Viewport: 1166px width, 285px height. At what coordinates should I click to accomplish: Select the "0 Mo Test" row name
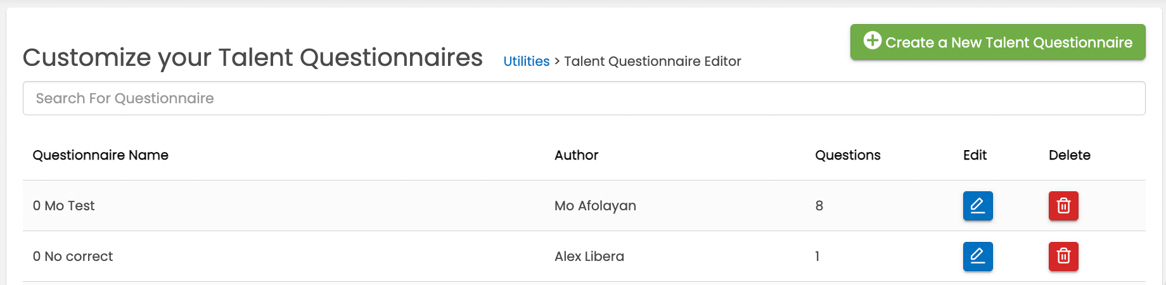(x=63, y=206)
